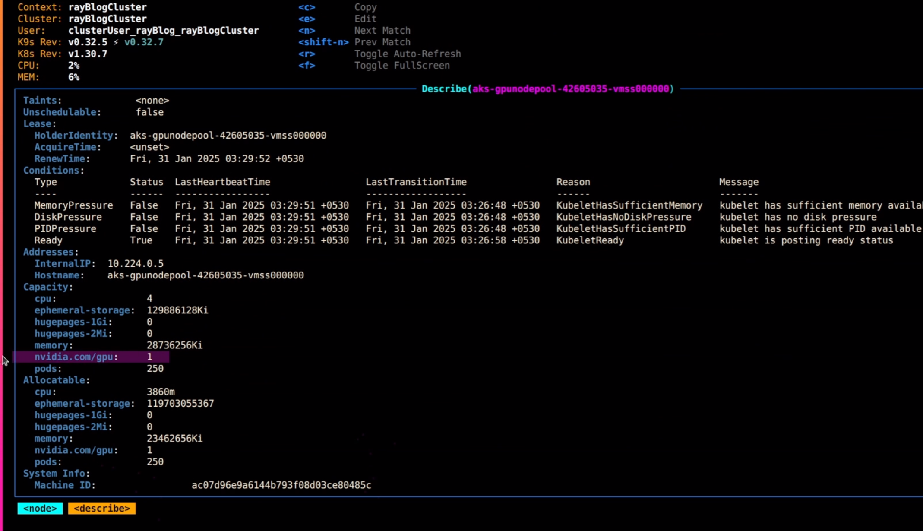The width and height of the screenshot is (923, 531).
Task: Click the KubeletHasSufficientPID reason
Action: coord(621,229)
